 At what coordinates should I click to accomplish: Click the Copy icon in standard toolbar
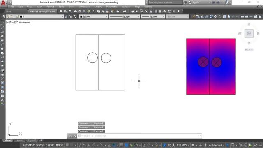pos(99,11)
